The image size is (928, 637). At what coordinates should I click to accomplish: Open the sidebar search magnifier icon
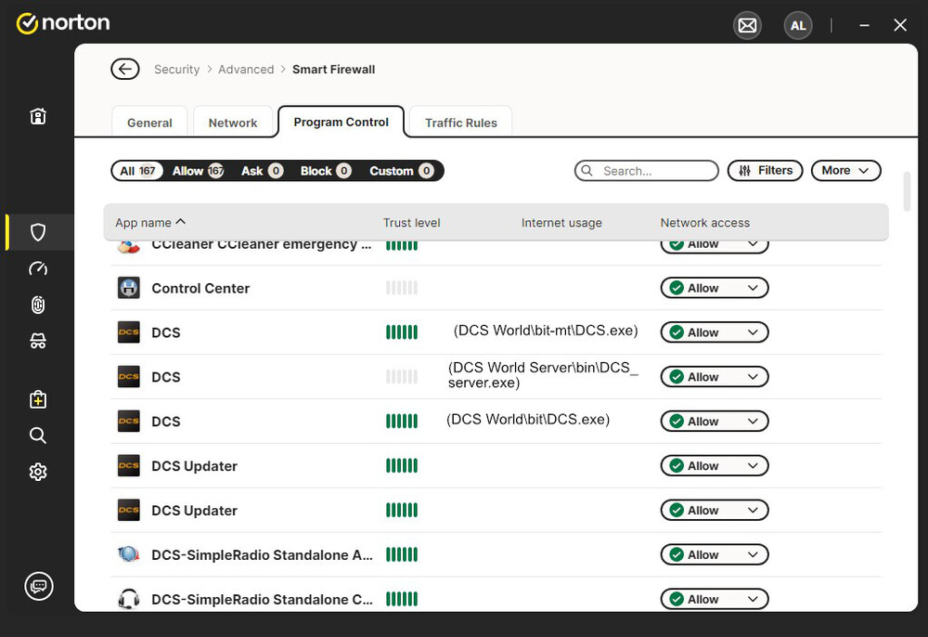click(x=38, y=435)
